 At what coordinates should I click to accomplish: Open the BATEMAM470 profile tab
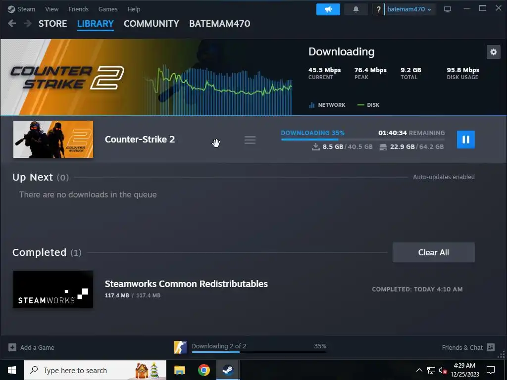[x=219, y=24]
